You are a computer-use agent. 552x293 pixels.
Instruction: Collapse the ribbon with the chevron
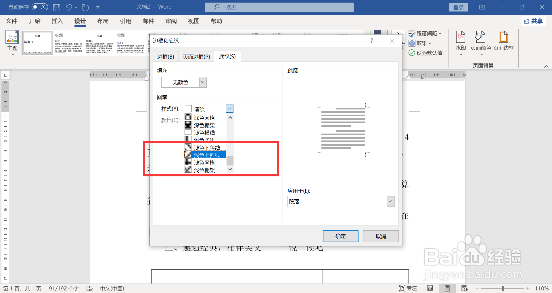pyautogui.click(x=546, y=66)
